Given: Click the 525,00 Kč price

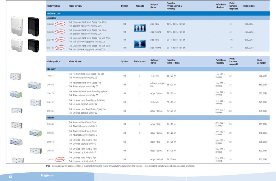Looking at the screenshot, I should (263, 94).
